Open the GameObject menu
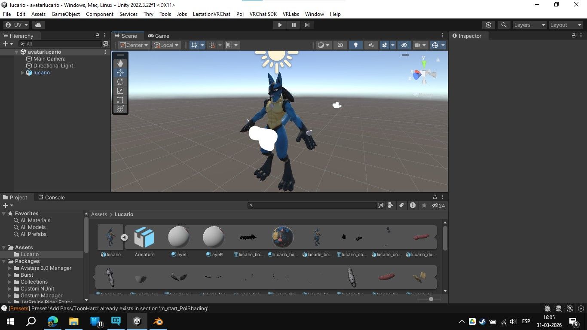The image size is (587, 330). [x=66, y=14]
